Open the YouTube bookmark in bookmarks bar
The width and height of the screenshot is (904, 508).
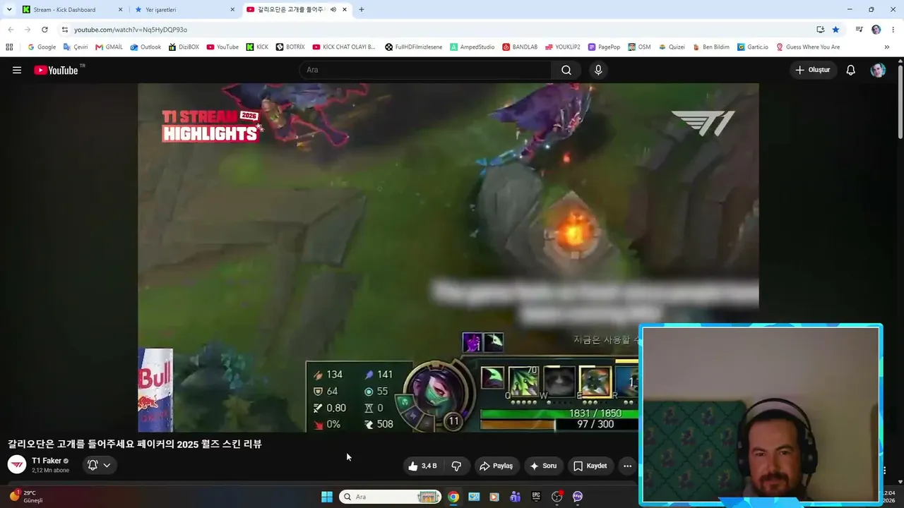[222, 47]
